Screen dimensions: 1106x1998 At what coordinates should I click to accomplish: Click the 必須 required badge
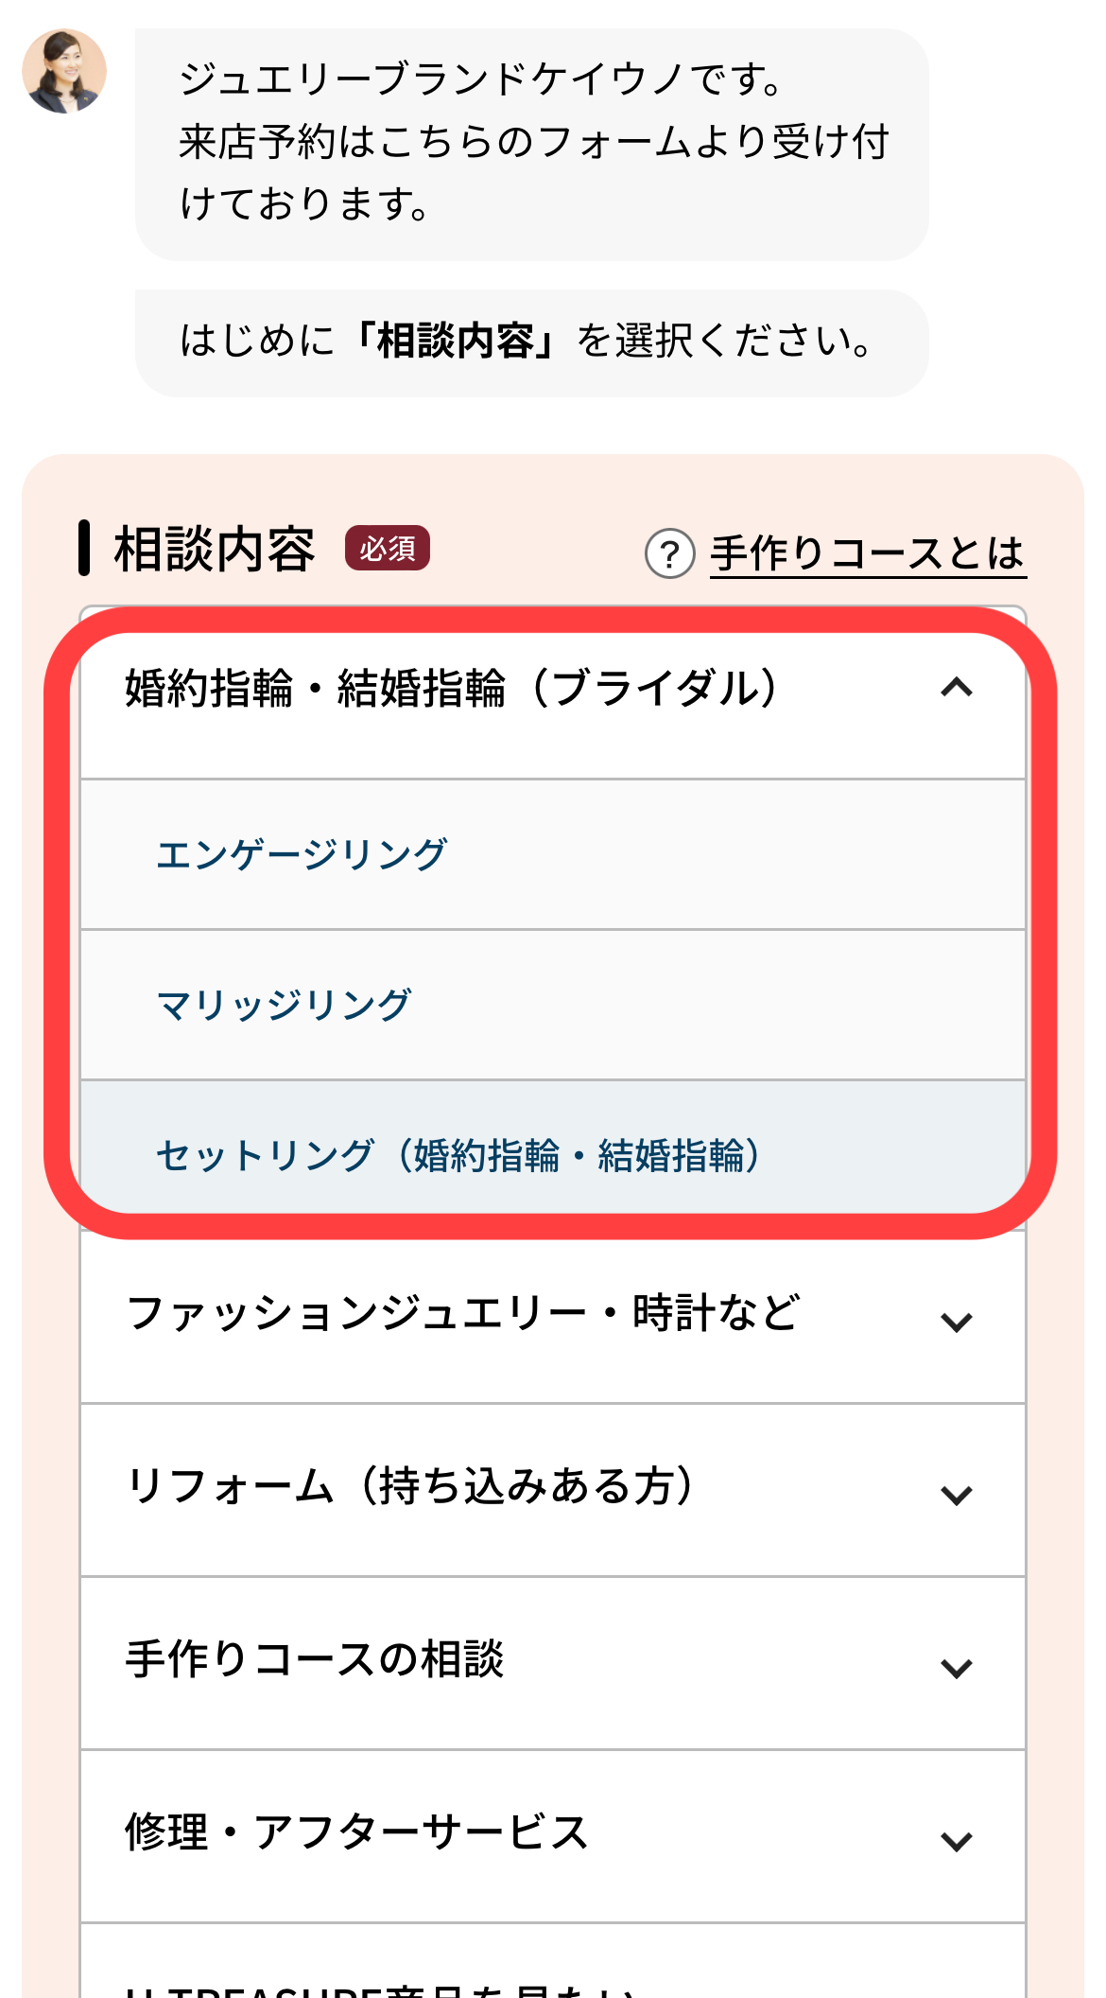(x=388, y=548)
